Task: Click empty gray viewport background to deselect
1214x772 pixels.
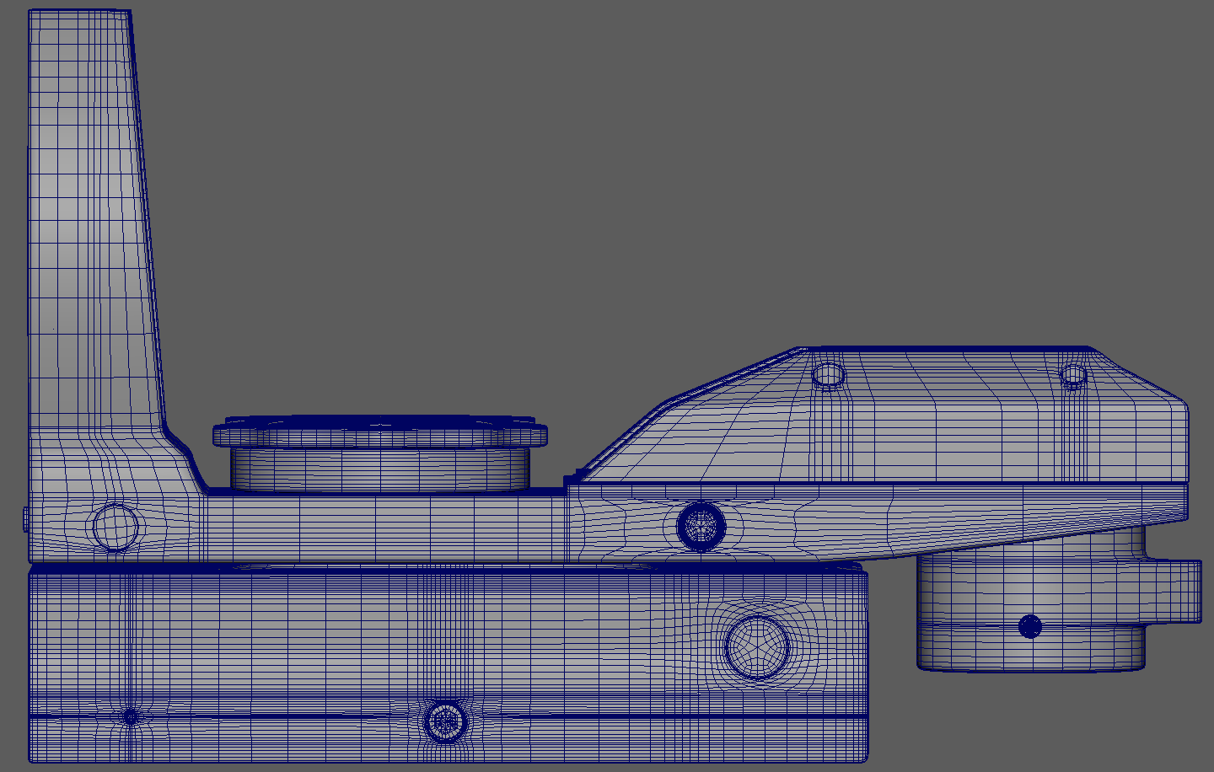Action: click(590, 169)
